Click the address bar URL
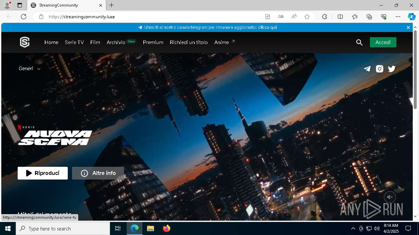Viewport: 419px width, 235px height. click(82, 17)
